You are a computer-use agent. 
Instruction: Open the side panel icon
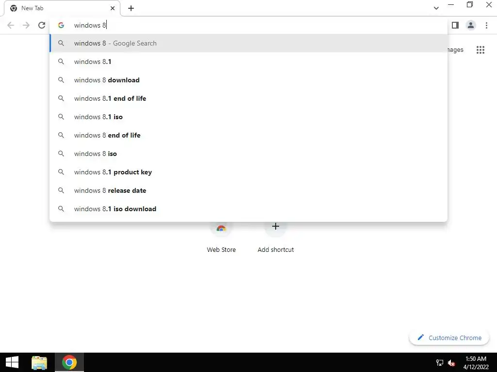(x=455, y=25)
